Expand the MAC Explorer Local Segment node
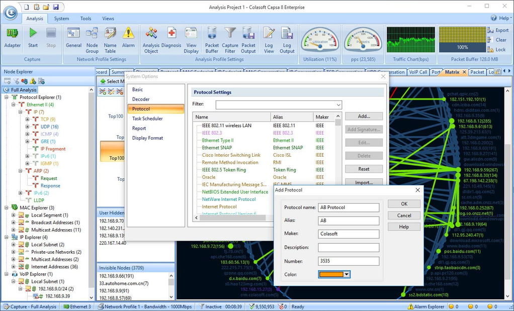Viewport: 514px width, 311px height. point(14,215)
